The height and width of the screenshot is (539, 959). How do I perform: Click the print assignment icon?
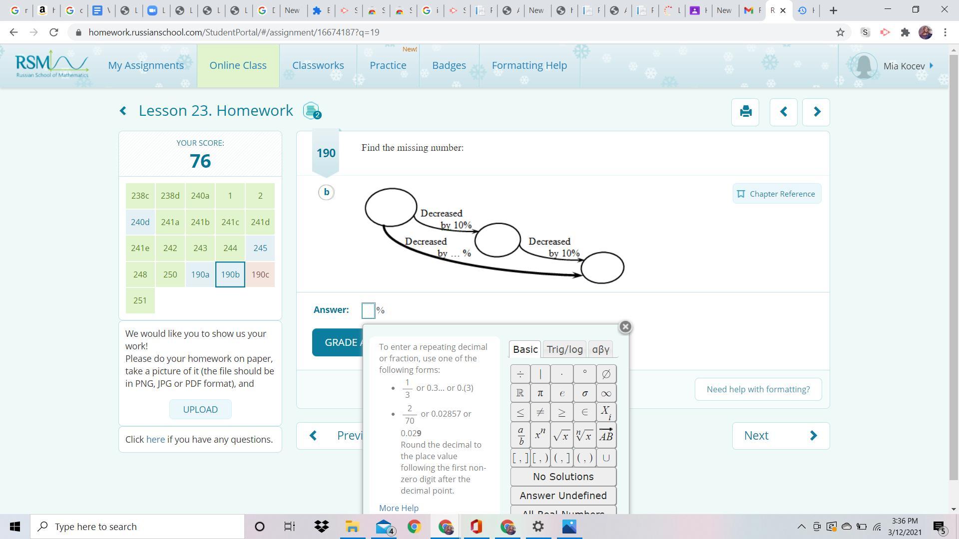745,112
